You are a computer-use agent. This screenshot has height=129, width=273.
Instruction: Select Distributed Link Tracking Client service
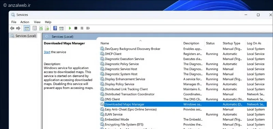click(x=183, y=89)
